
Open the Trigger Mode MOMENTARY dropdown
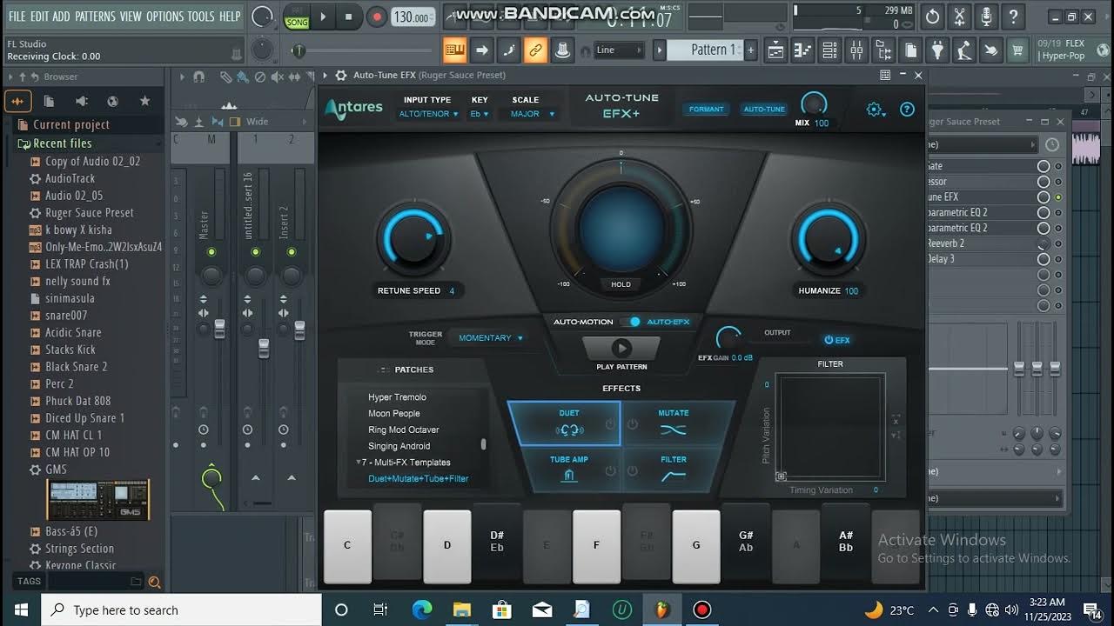tap(491, 338)
